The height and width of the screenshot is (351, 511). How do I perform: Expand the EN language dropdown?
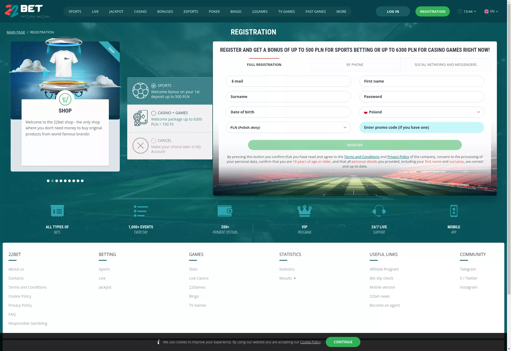pos(494,11)
